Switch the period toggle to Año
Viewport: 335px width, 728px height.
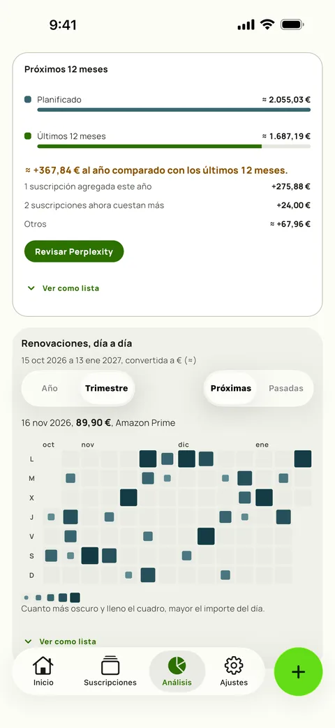point(50,388)
